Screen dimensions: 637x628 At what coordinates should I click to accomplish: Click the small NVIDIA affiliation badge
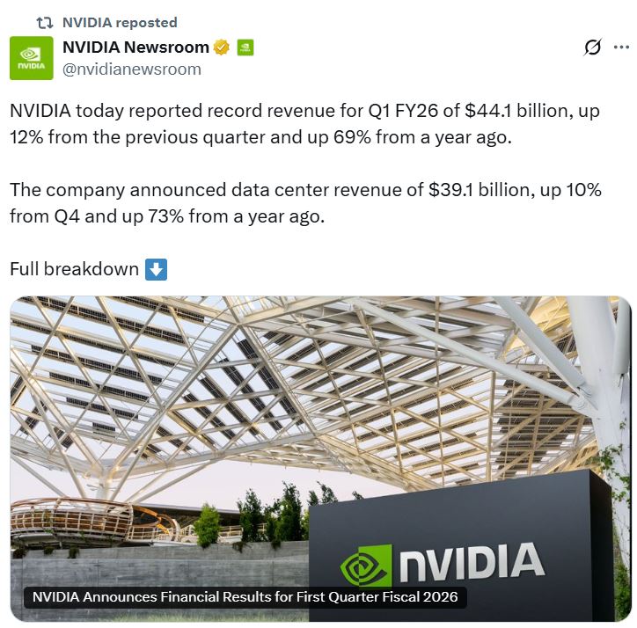pyautogui.click(x=245, y=47)
